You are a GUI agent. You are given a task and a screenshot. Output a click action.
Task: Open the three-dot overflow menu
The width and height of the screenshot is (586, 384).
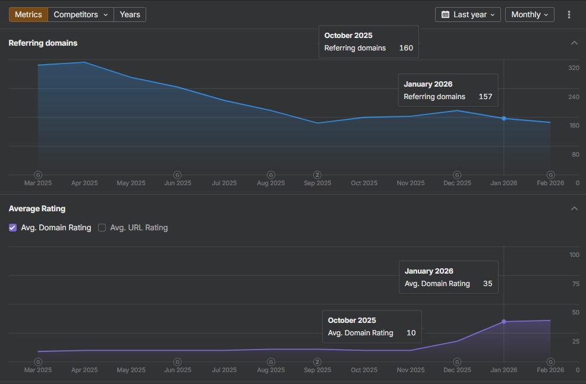pos(569,14)
